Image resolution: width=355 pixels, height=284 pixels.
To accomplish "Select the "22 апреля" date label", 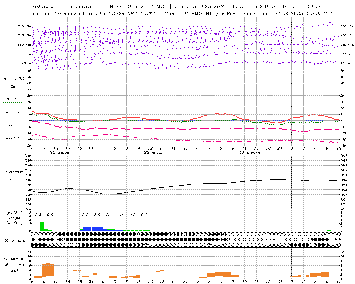I will pos(155,153).
